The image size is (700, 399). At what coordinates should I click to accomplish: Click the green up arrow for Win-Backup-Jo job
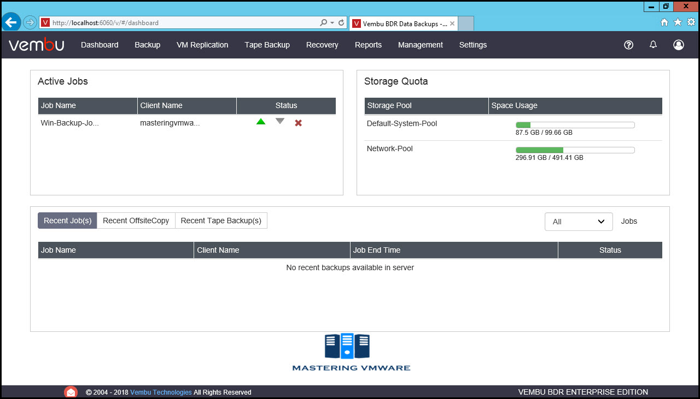click(x=261, y=122)
